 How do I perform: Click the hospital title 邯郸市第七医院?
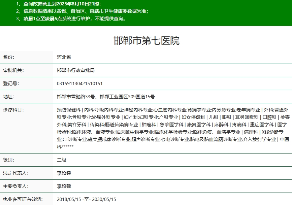[146, 41]
